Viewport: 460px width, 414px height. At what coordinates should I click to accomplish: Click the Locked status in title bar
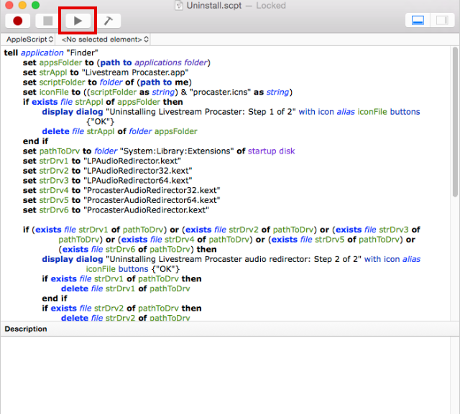[x=271, y=5]
